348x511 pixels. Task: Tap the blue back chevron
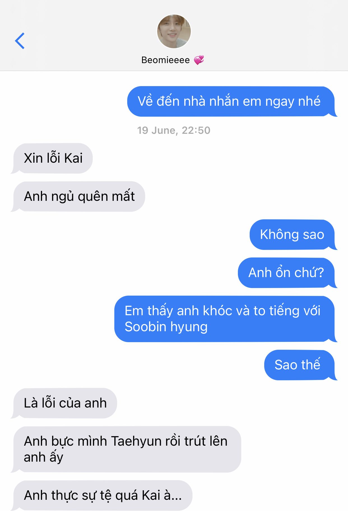tap(20, 41)
